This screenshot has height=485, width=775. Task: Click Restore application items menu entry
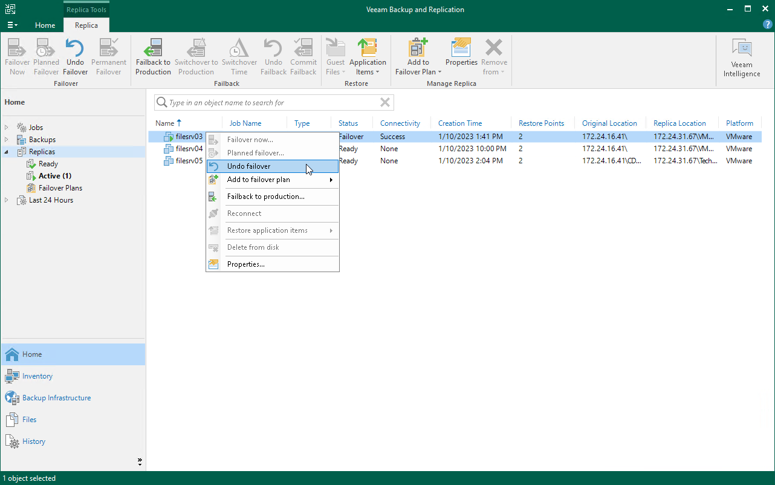(273, 230)
